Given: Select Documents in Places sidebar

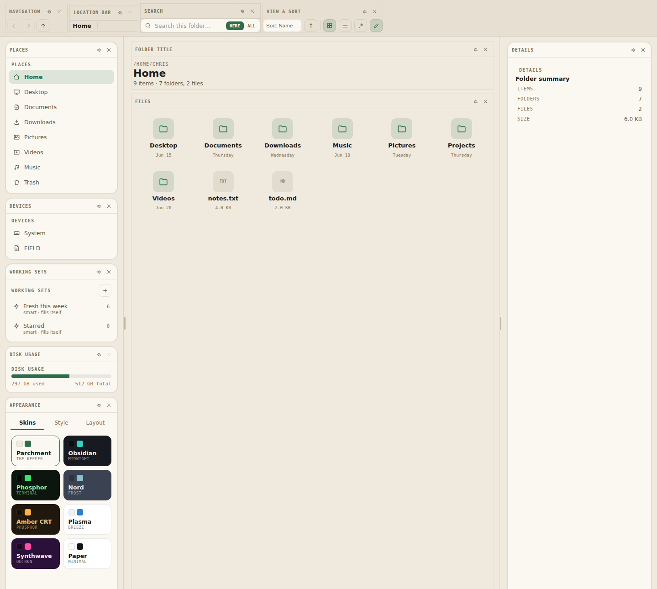Looking at the screenshot, I should [61, 107].
